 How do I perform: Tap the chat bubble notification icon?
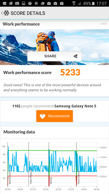[4, 3]
